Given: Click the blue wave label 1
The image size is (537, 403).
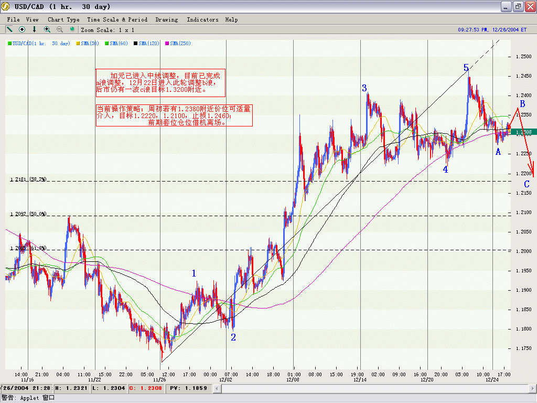Looking at the screenshot, I should [x=194, y=273].
